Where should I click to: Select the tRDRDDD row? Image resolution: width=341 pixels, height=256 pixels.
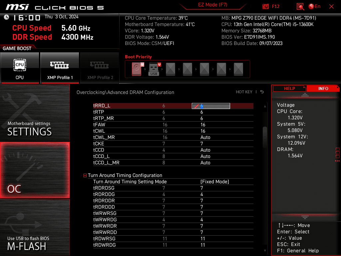(173, 207)
